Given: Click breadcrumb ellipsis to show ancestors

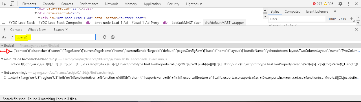Looking at the screenshot, I should [x=3, y=23].
